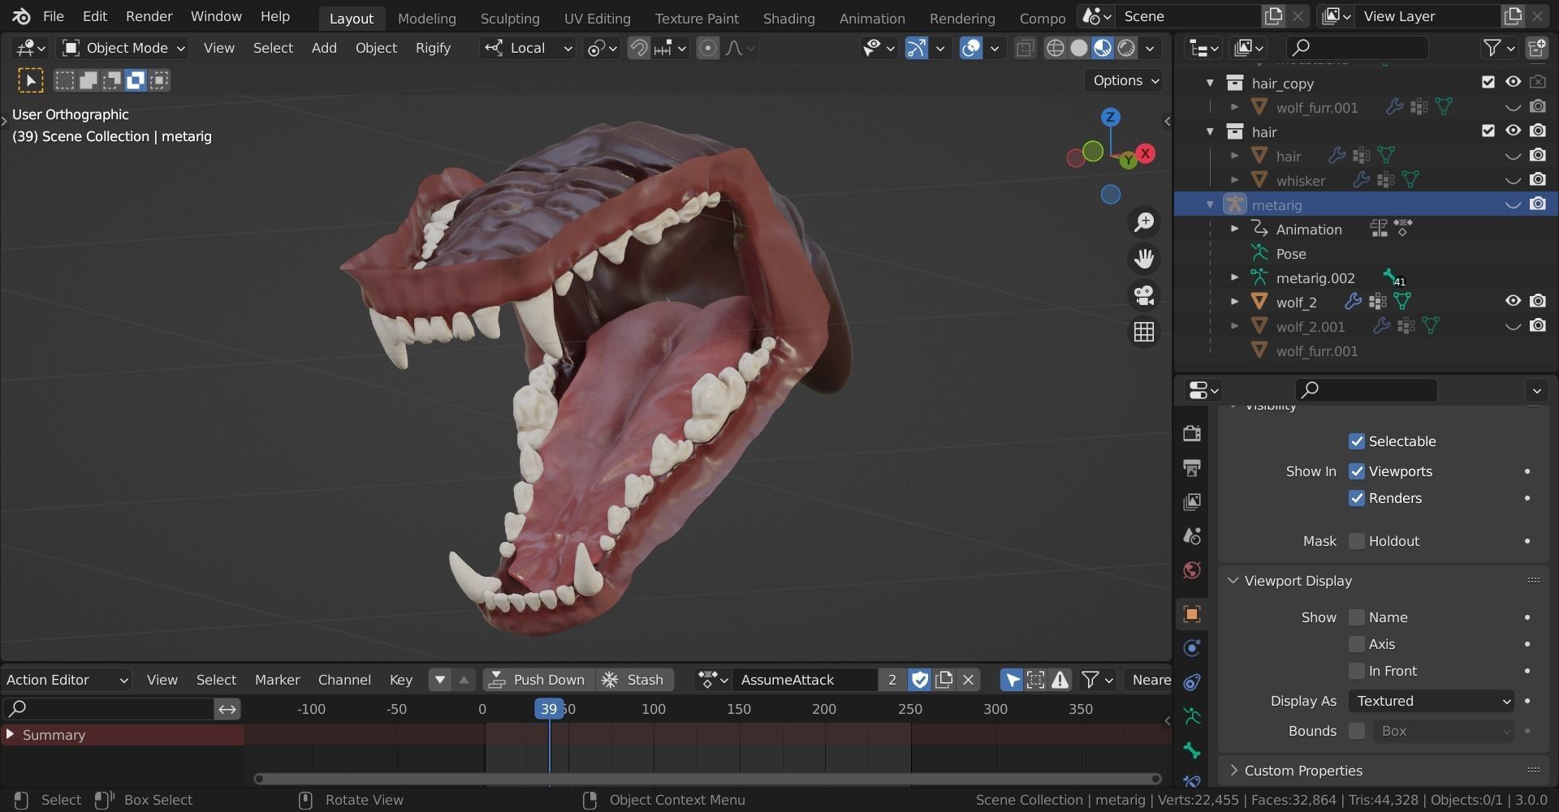Image resolution: width=1559 pixels, height=812 pixels.
Task: Click the red X axis gizmo ball
Action: pyautogui.click(x=1146, y=153)
